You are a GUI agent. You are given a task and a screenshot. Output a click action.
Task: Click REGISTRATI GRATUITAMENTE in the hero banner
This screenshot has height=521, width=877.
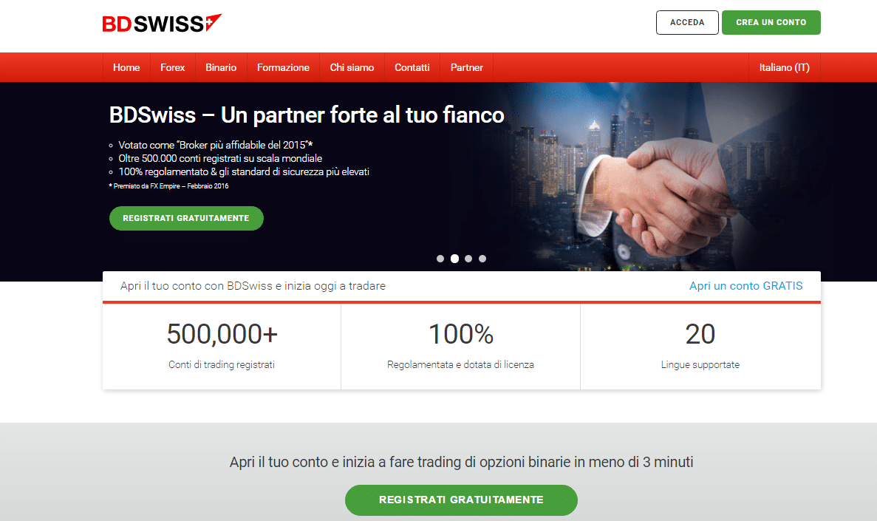tap(186, 218)
